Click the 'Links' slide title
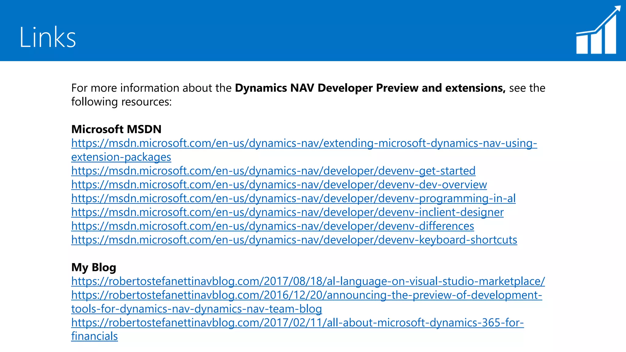 (x=47, y=38)
